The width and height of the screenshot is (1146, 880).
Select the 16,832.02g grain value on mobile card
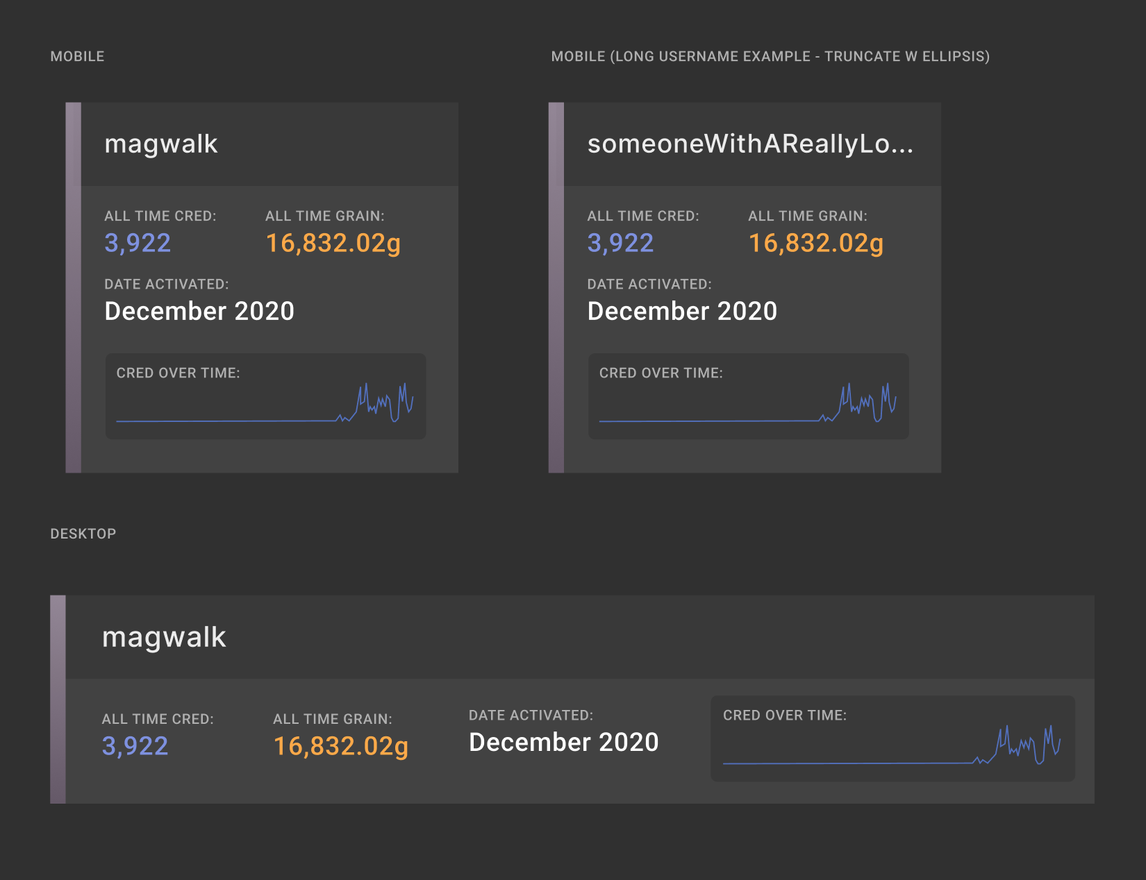click(332, 242)
